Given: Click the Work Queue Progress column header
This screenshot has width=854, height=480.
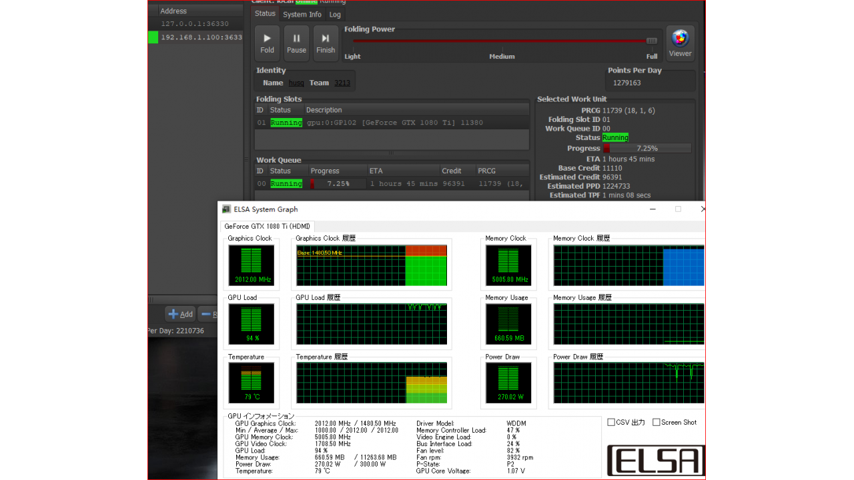Looking at the screenshot, I should click(x=338, y=171).
